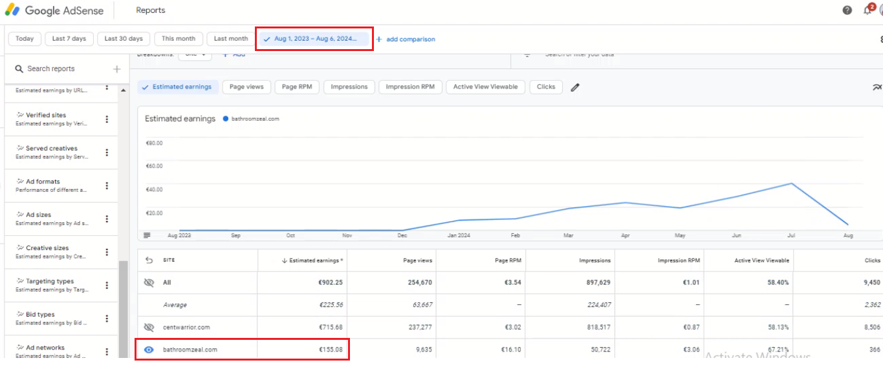Click the back arrow in SITE column header
This screenshot has height=367, width=883.
coord(149,260)
